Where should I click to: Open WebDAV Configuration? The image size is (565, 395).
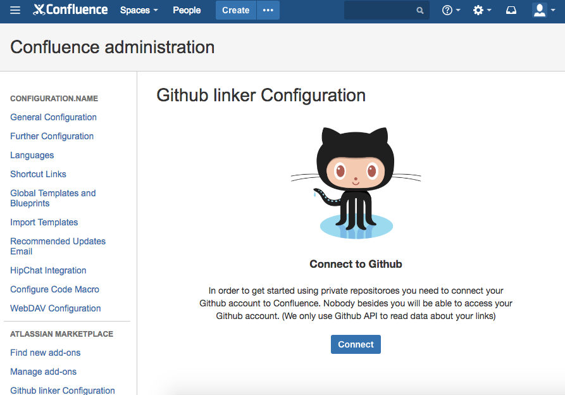(56, 308)
